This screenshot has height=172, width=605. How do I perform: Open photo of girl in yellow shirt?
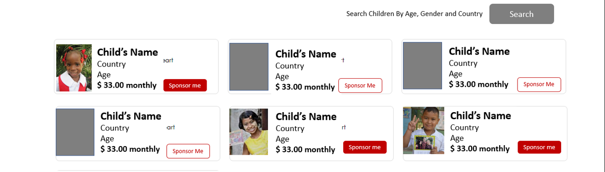coord(249,132)
